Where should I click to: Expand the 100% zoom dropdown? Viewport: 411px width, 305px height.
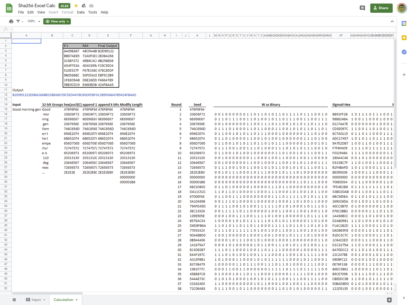[x=34, y=21]
